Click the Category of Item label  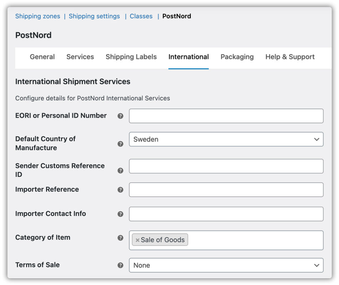[x=43, y=238]
